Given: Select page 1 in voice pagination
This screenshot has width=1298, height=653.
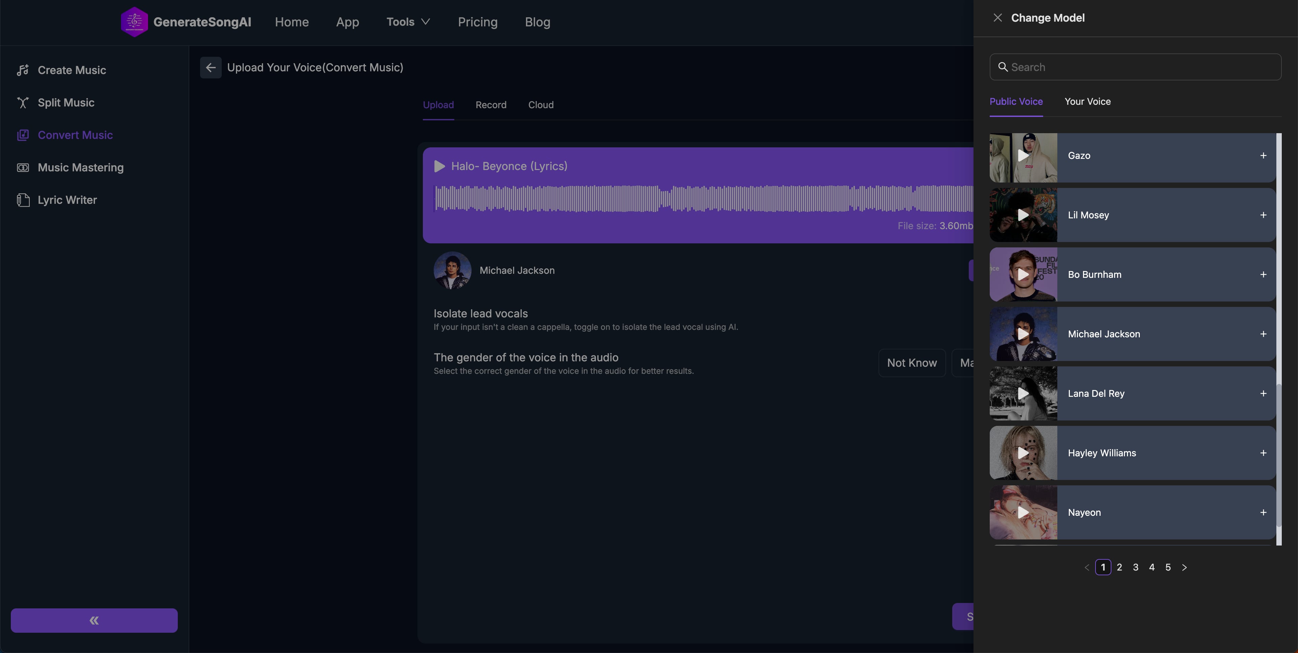Looking at the screenshot, I should 1103,567.
